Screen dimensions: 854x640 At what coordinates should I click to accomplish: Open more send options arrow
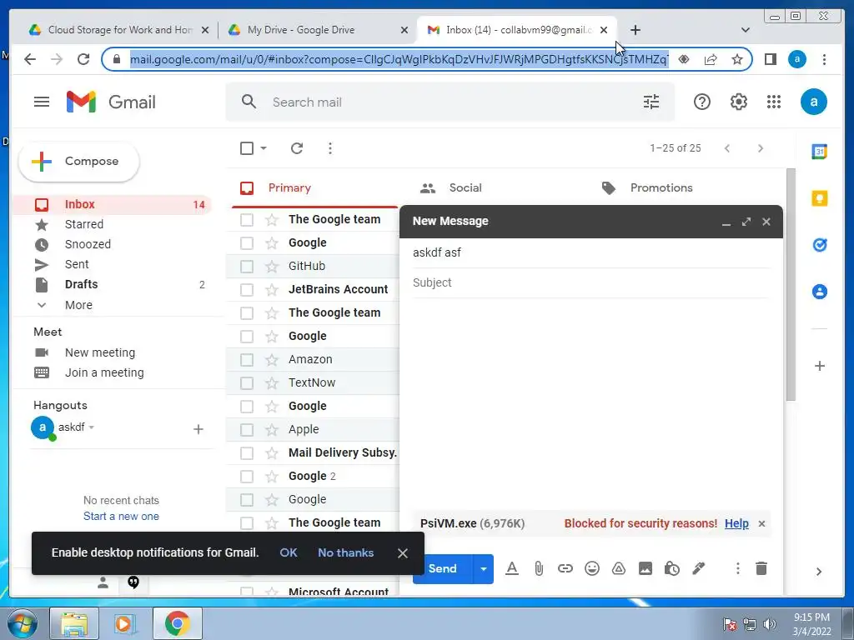[483, 568]
